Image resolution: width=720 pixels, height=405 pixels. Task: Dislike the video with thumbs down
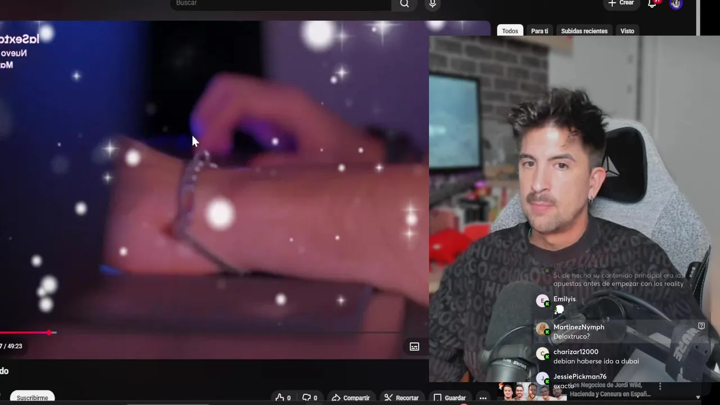point(310,398)
